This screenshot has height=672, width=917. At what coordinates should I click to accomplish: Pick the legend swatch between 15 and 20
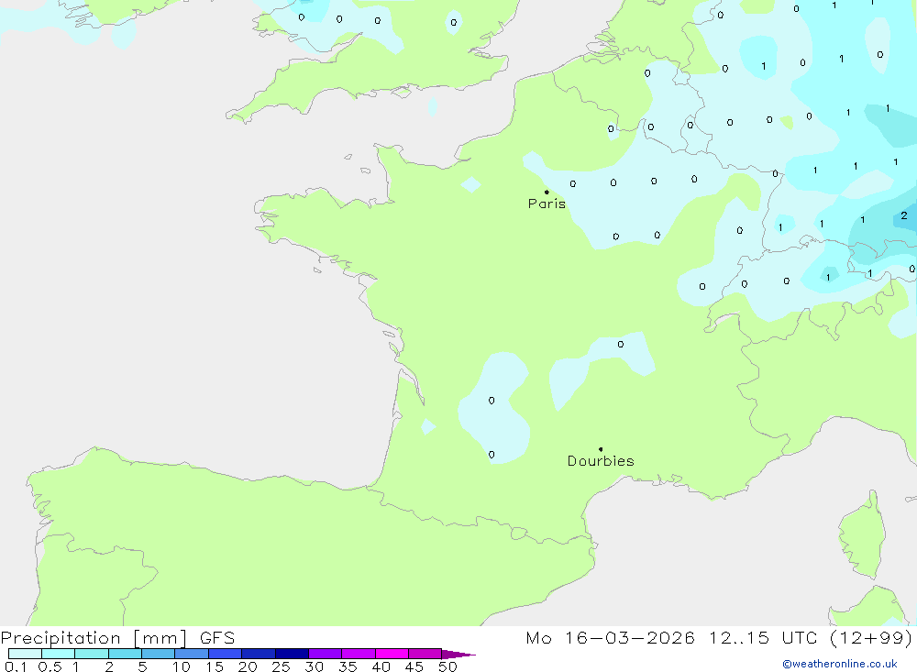click(226, 654)
